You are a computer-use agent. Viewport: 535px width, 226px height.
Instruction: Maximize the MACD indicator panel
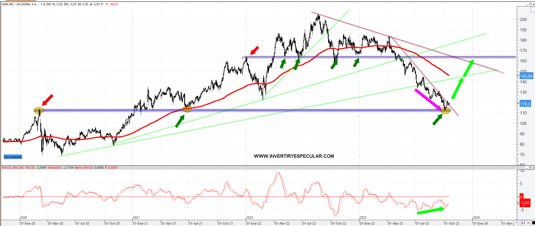point(530,168)
